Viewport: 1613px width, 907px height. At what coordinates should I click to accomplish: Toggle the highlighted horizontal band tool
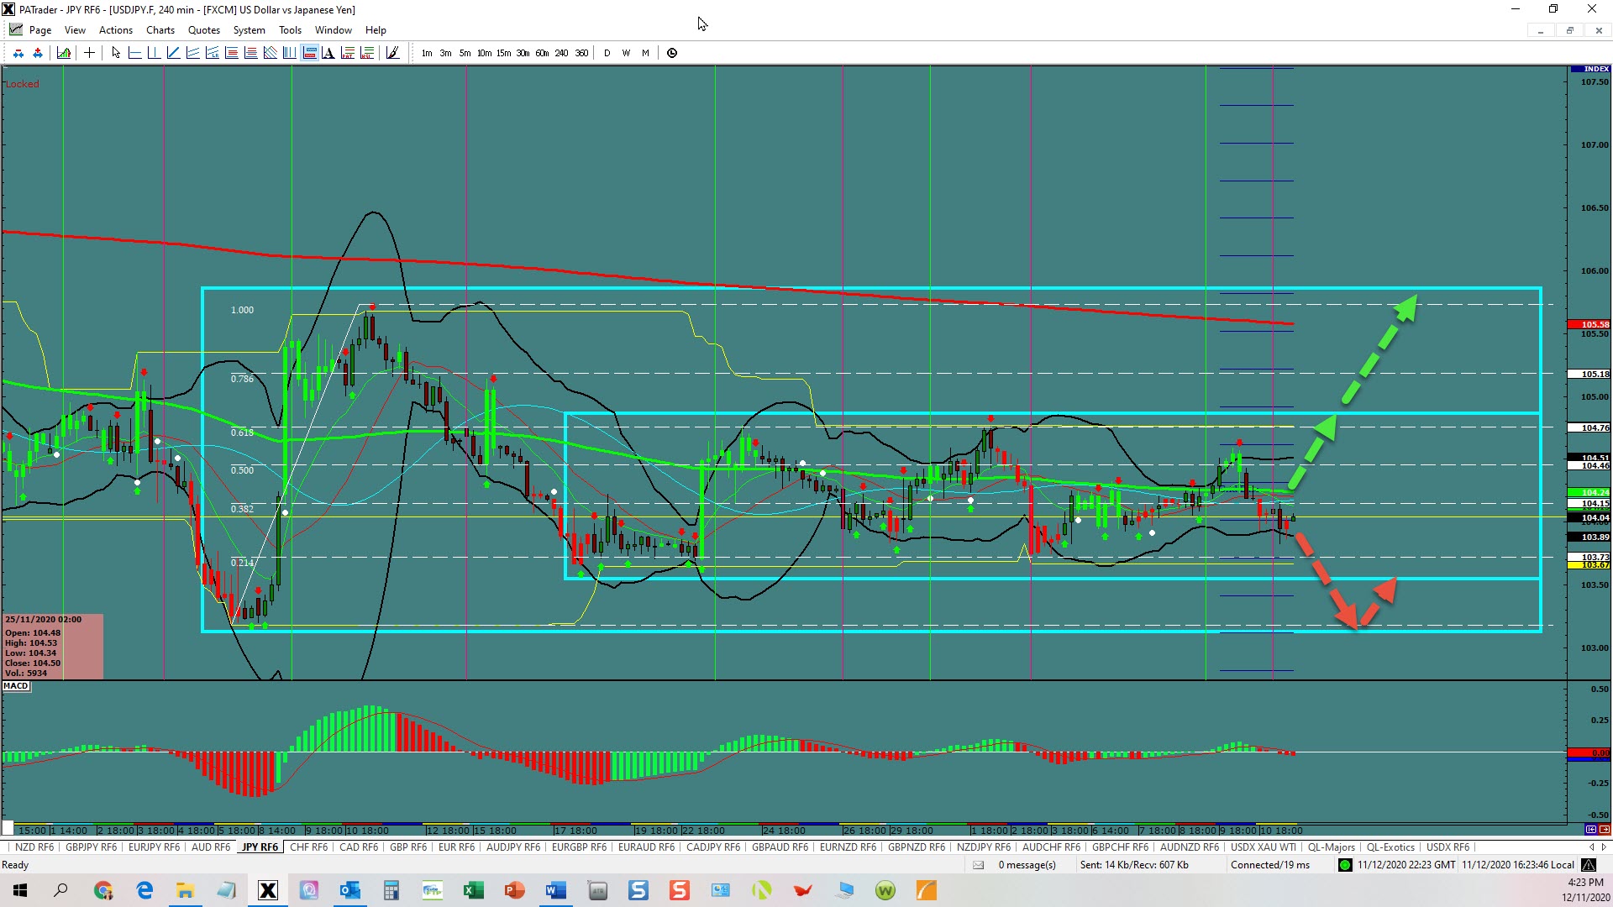pyautogui.click(x=309, y=53)
